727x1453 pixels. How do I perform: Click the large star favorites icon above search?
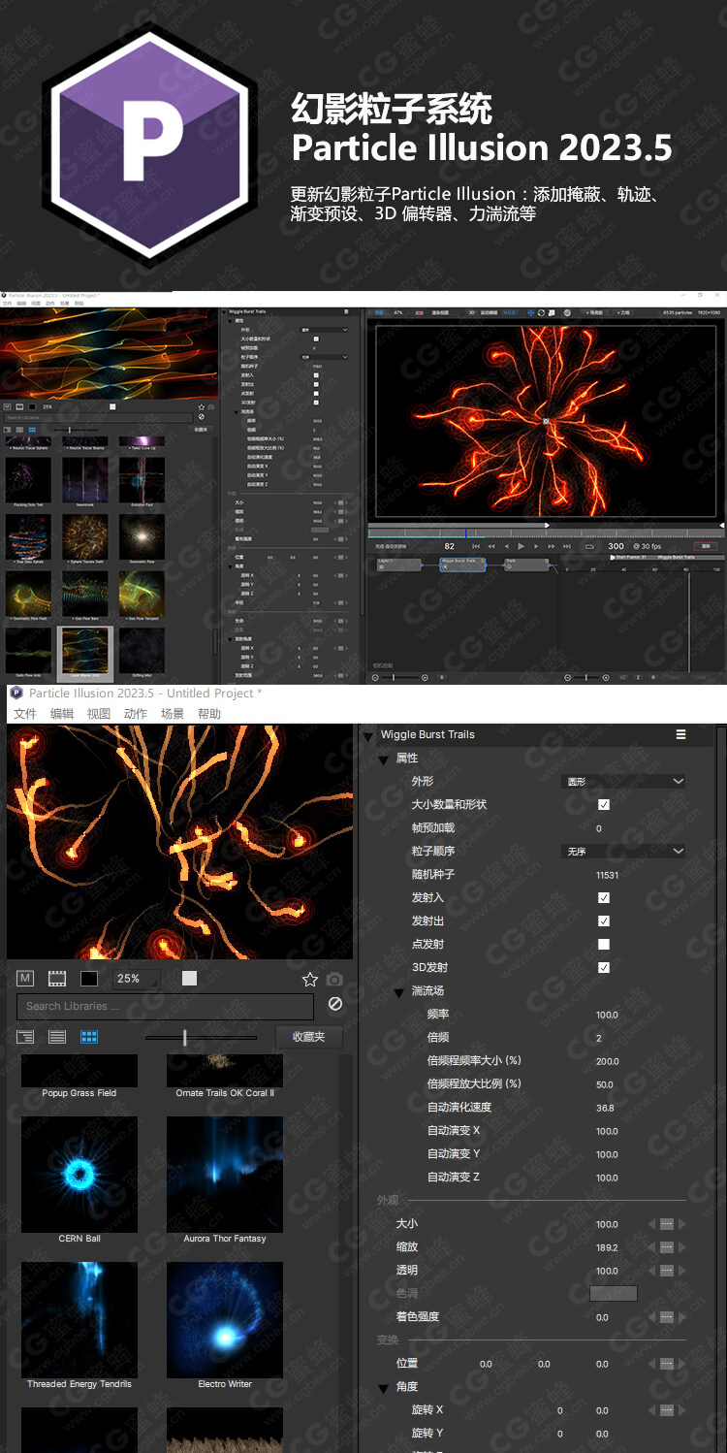(x=310, y=980)
